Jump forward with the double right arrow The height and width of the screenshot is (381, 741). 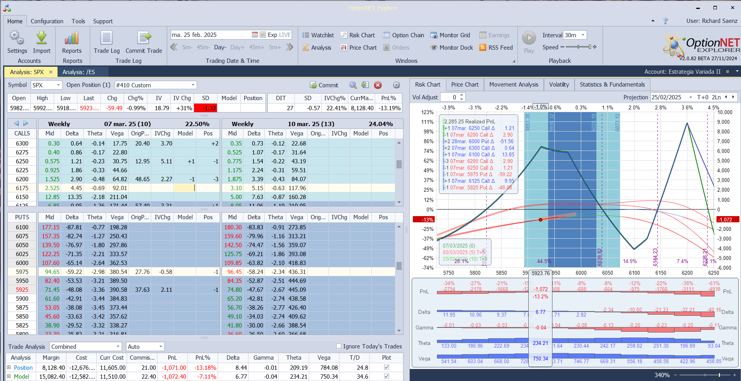coord(289,47)
